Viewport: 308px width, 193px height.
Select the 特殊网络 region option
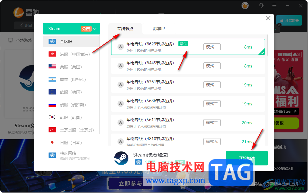tap(71, 155)
